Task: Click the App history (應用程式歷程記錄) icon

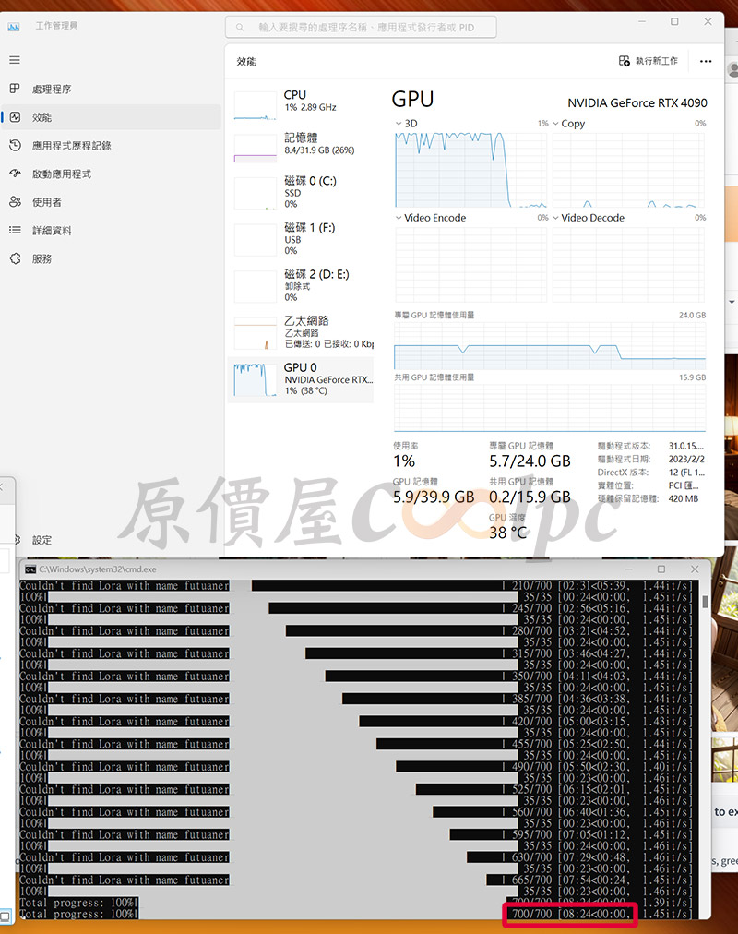Action: point(16,145)
